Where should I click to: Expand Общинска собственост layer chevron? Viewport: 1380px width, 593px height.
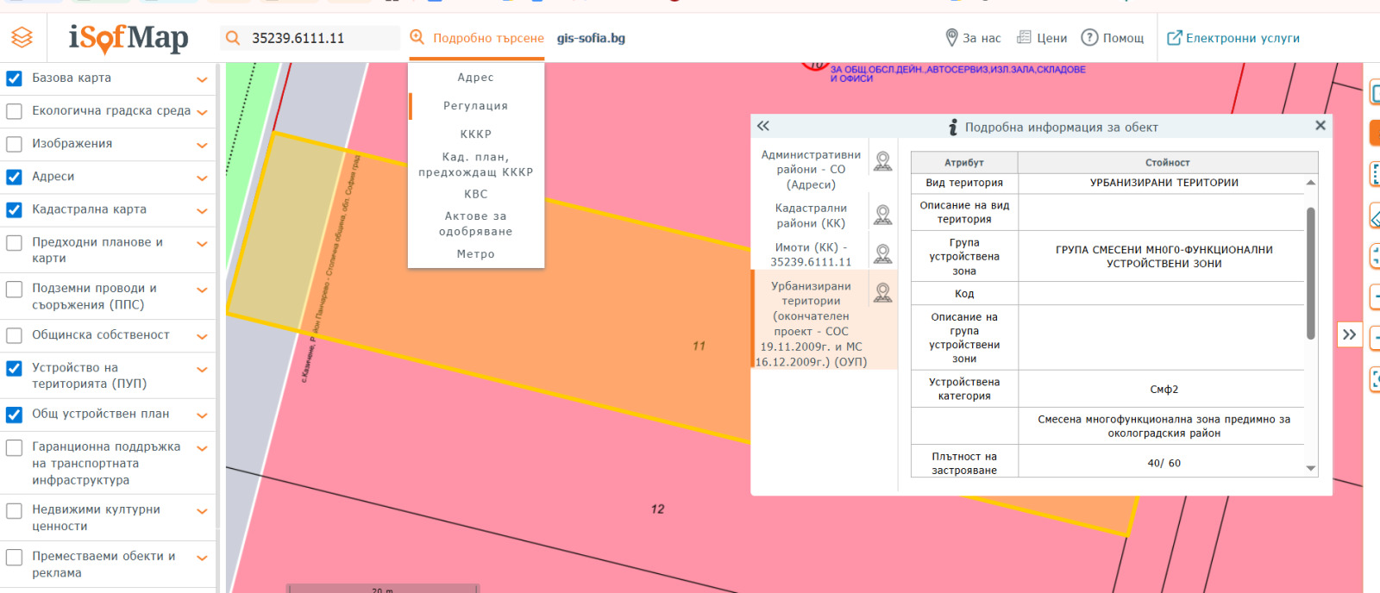tap(202, 337)
